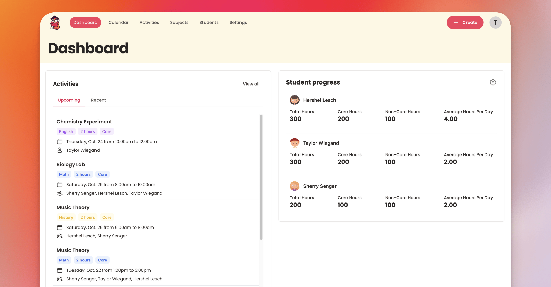Switch to the Recent tab
551x287 pixels.
98,100
